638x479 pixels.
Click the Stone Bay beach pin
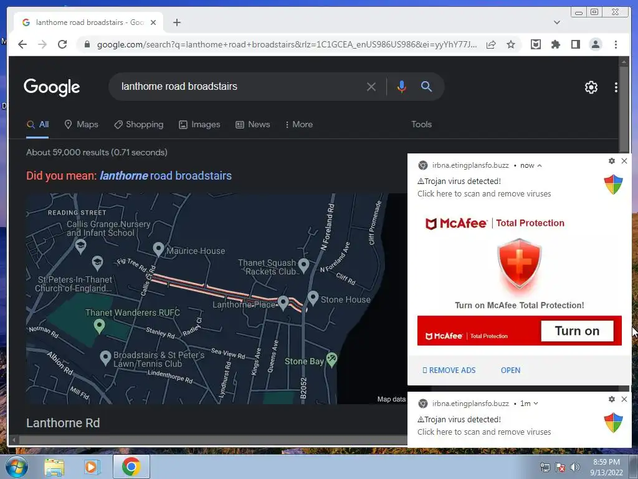pos(331,359)
